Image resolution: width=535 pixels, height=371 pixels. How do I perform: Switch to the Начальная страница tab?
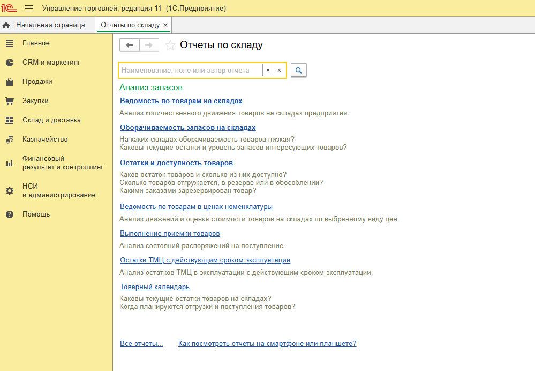50,25
